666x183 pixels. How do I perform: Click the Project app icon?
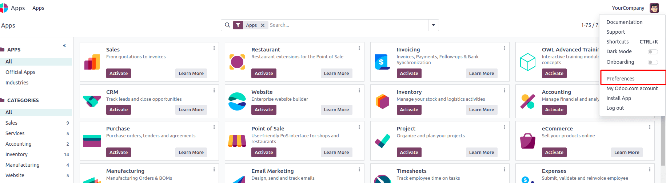click(383, 141)
